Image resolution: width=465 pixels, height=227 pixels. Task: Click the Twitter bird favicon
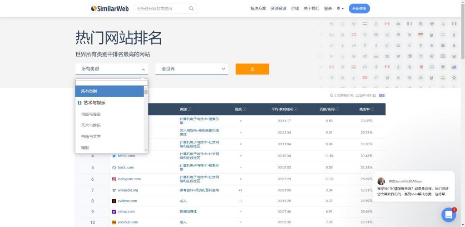pos(114,156)
